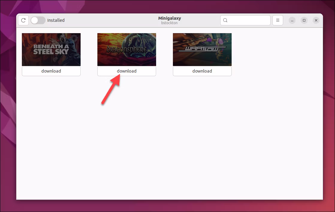Viewport: 335px width, 212px height.
Task: Focus the search input field
Action: (249, 20)
